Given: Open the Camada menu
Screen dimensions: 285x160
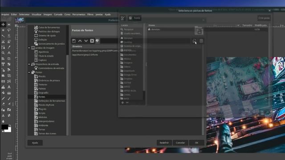Looking at the screenshot, I should [58, 14].
